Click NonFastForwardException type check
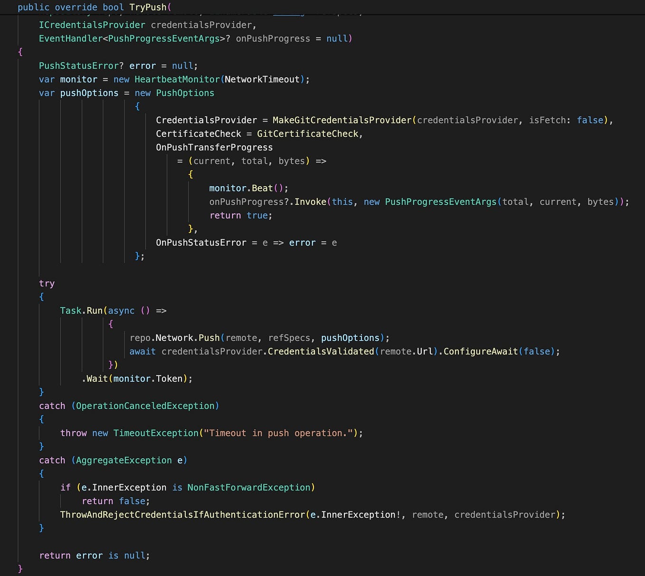 pyautogui.click(x=249, y=488)
